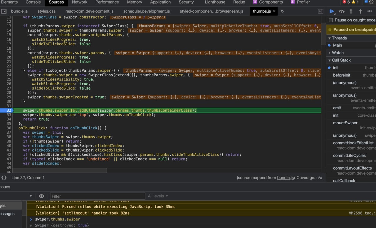Viewport: 376px width, 228px height.
Task: Open the All levels log dropdown
Action: (x=158, y=196)
